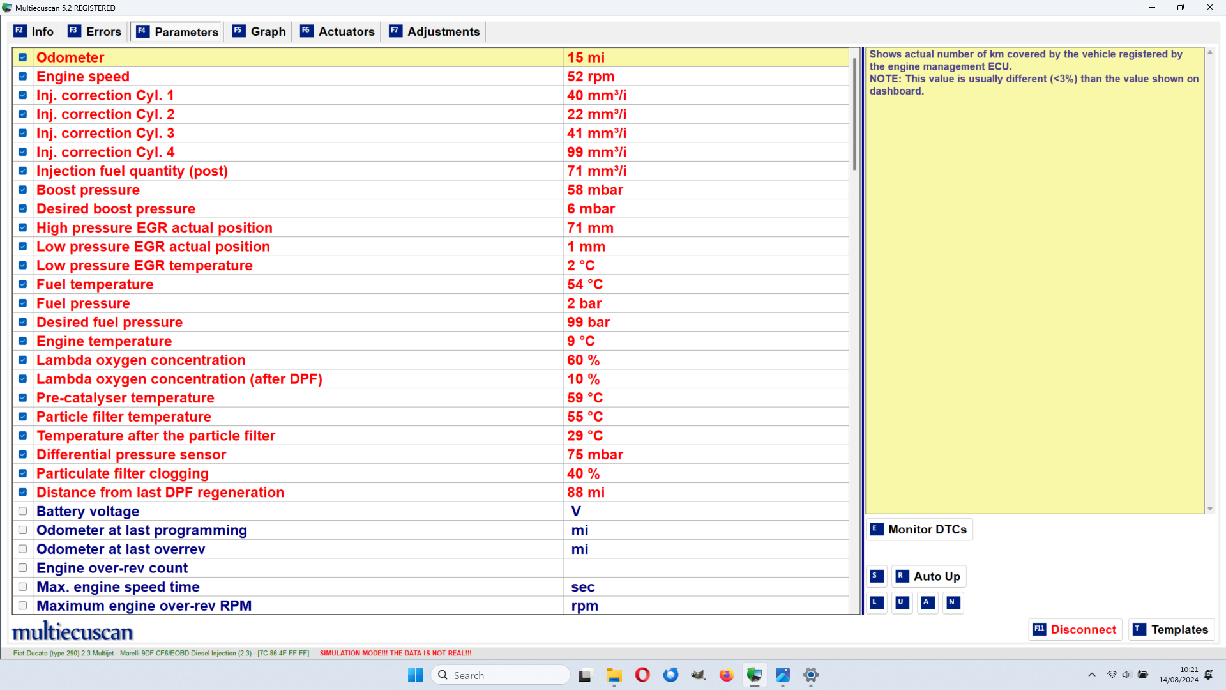Enable Max. engine speed time checkbox
The image size is (1226, 690).
[22, 587]
